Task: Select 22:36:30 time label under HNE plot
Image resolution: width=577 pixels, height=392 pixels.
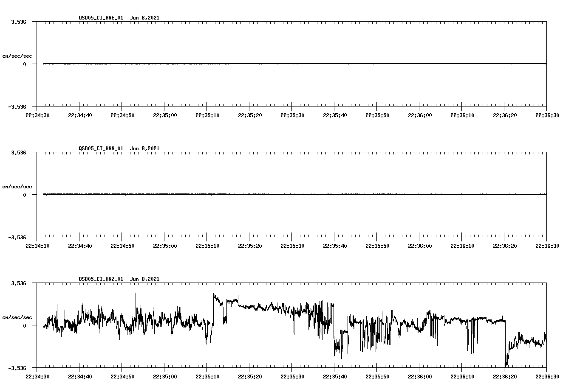Action: 547,115
